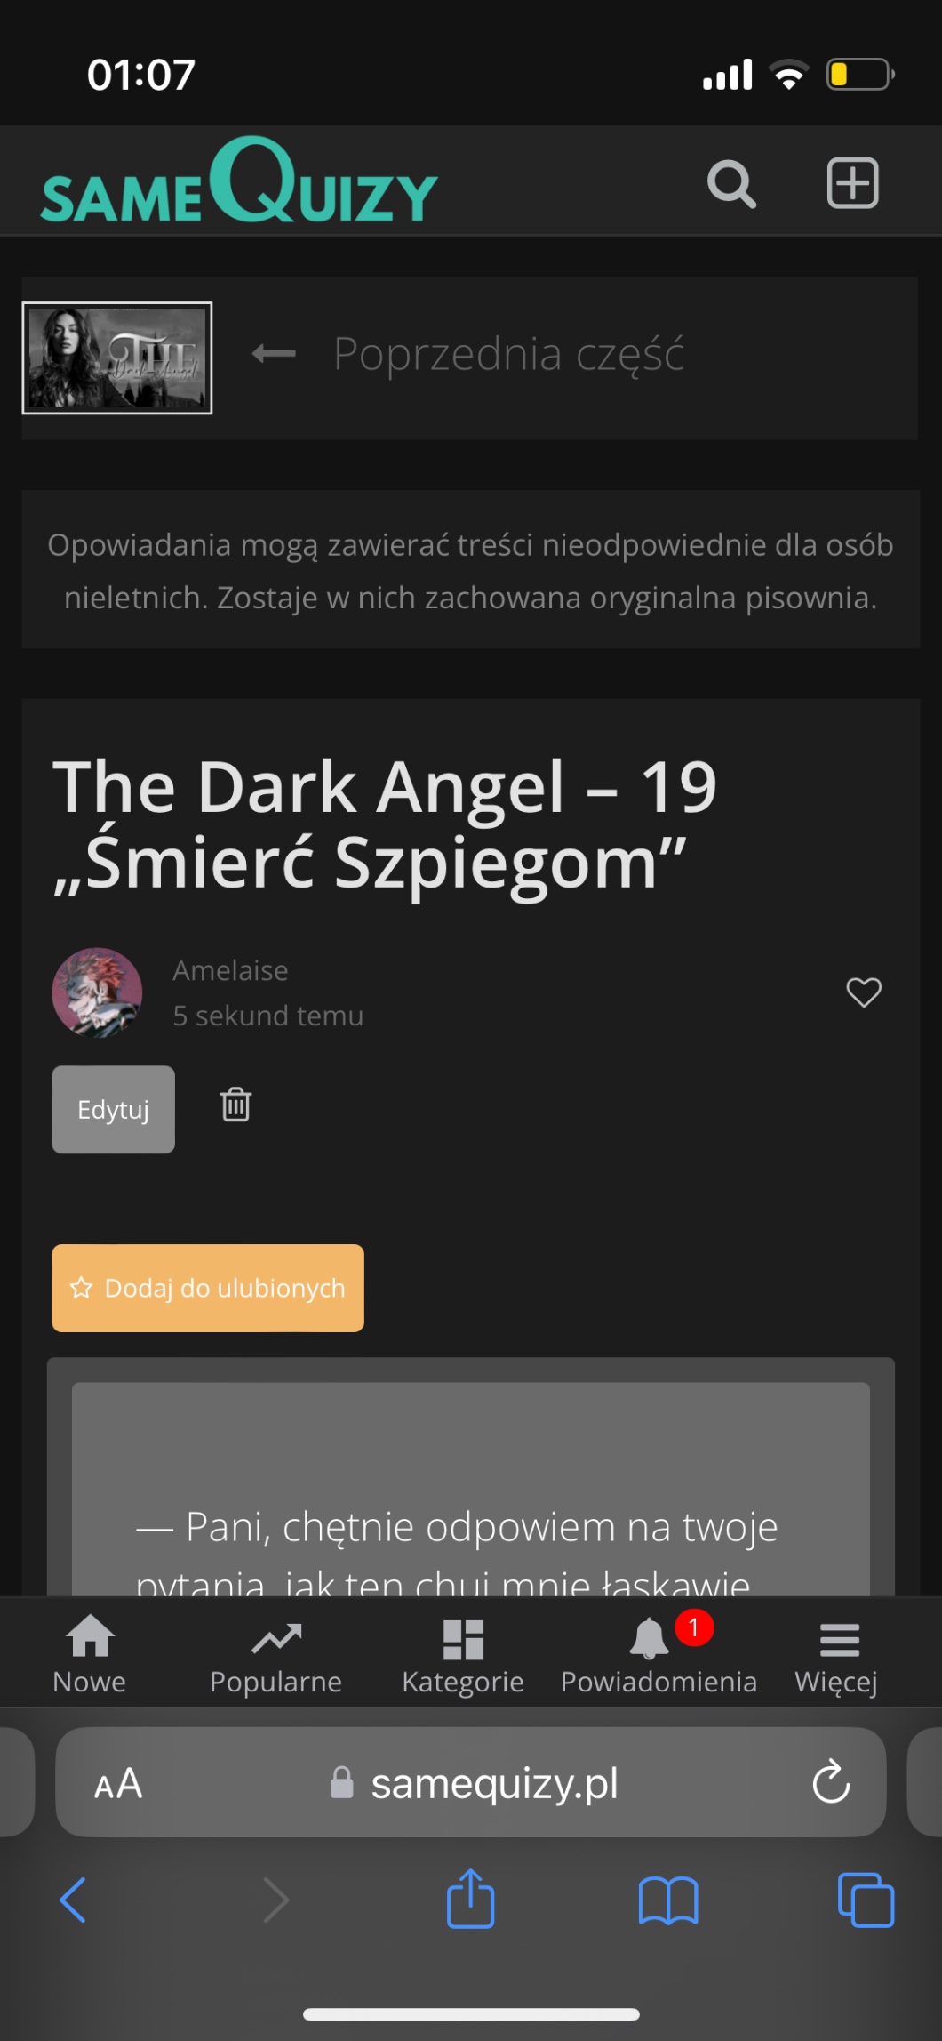Delete the story with trash icon
942x2041 pixels.
coord(235,1105)
